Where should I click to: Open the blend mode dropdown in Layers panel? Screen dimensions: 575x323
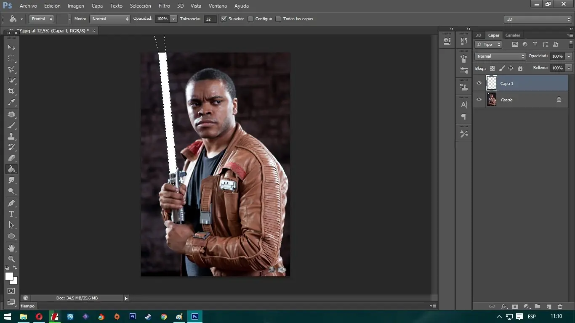pyautogui.click(x=500, y=56)
